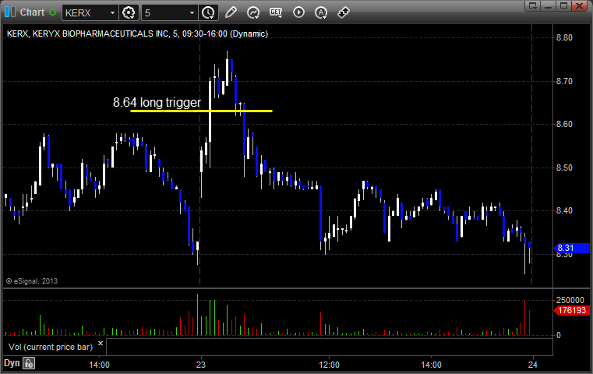The image size is (593, 374).
Task: Click the 23 date label on time axis
Action: pos(201,365)
